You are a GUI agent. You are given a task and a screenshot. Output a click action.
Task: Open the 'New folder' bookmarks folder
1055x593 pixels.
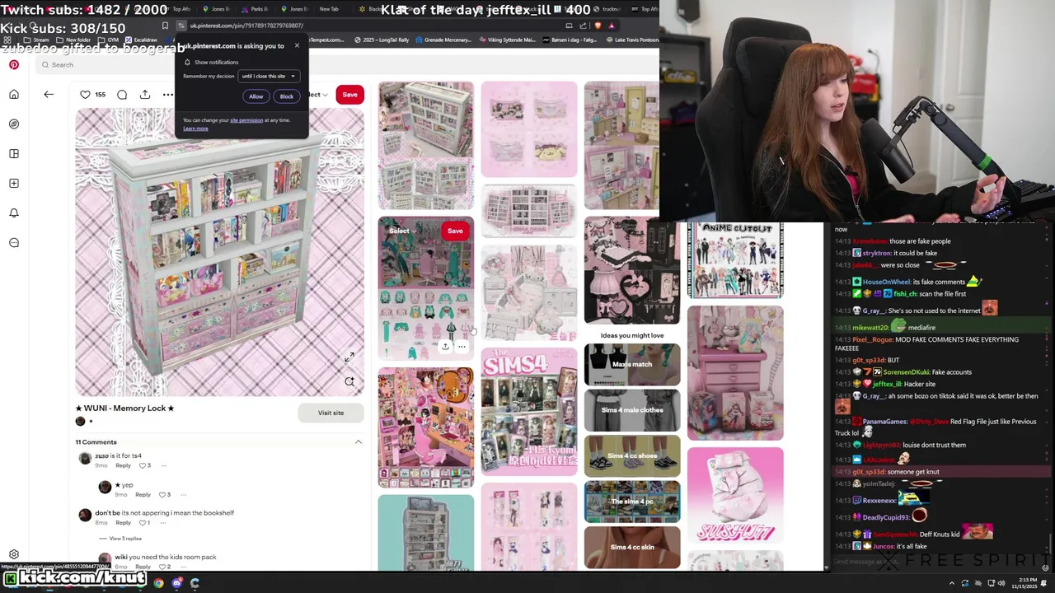click(x=74, y=40)
